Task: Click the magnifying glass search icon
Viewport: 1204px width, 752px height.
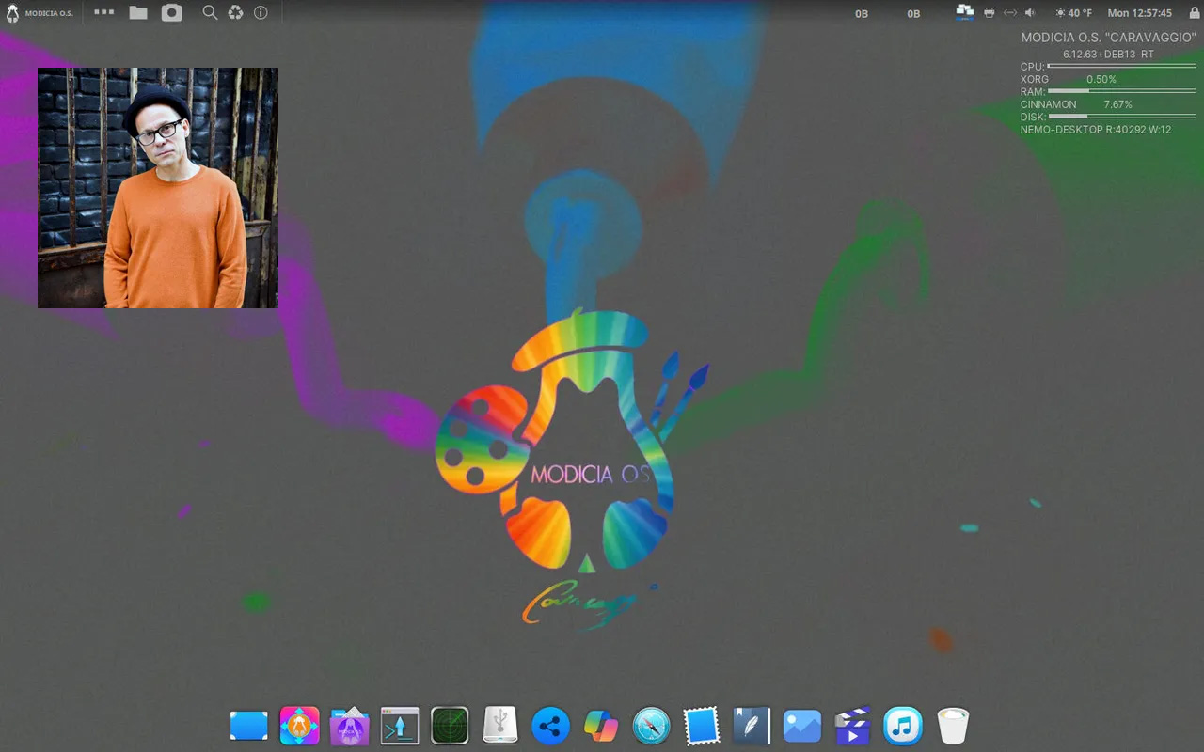Action: pyautogui.click(x=210, y=13)
